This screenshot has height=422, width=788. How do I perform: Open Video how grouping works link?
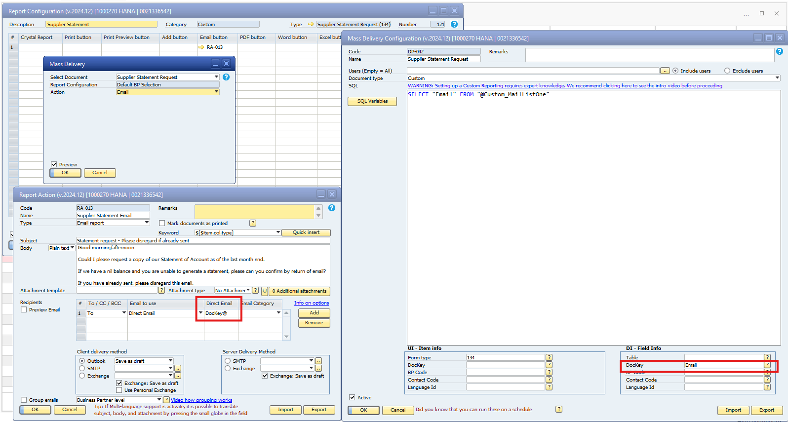pyautogui.click(x=201, y=400)
